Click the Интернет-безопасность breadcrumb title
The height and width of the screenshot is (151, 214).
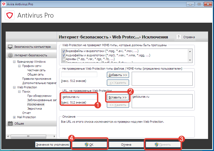coord(84,37)
